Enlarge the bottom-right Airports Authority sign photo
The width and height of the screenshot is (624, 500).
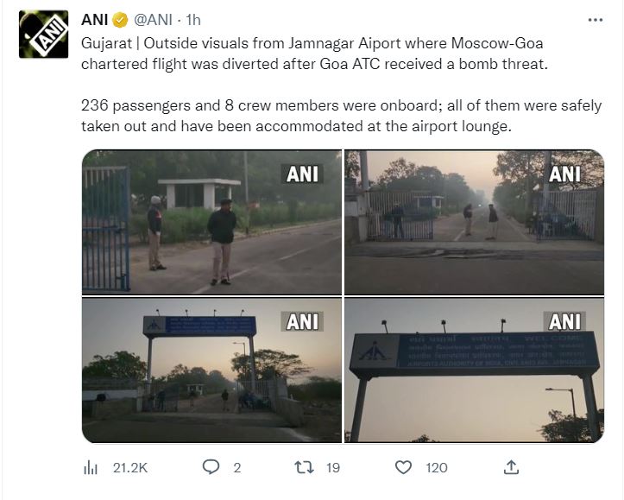pyautogui.click(x=474, y=370)
